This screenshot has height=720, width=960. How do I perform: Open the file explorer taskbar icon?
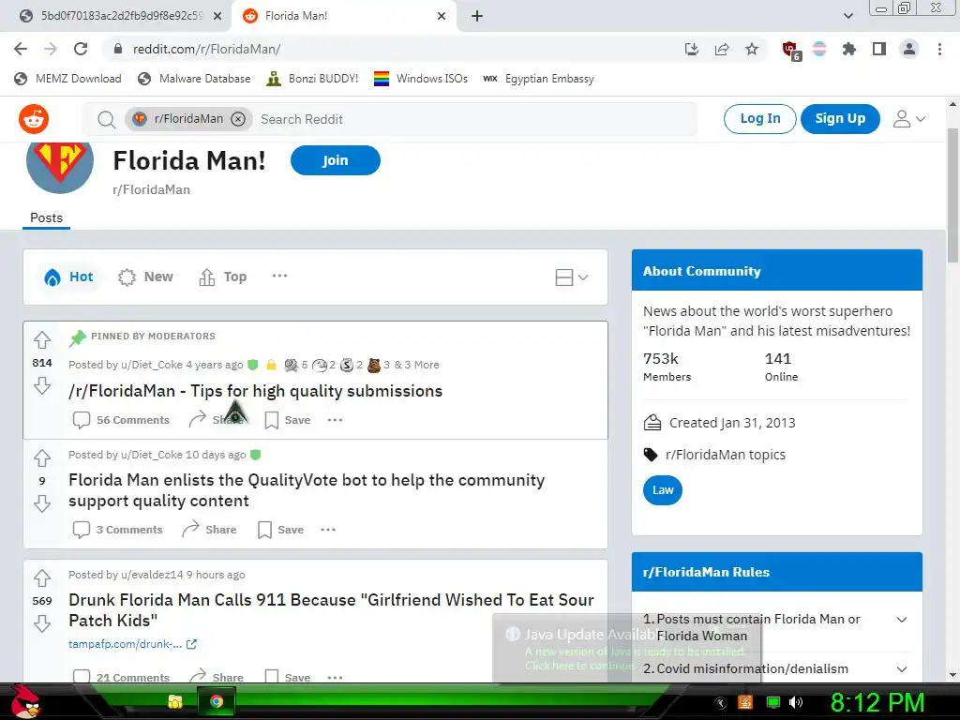[175, 701]
